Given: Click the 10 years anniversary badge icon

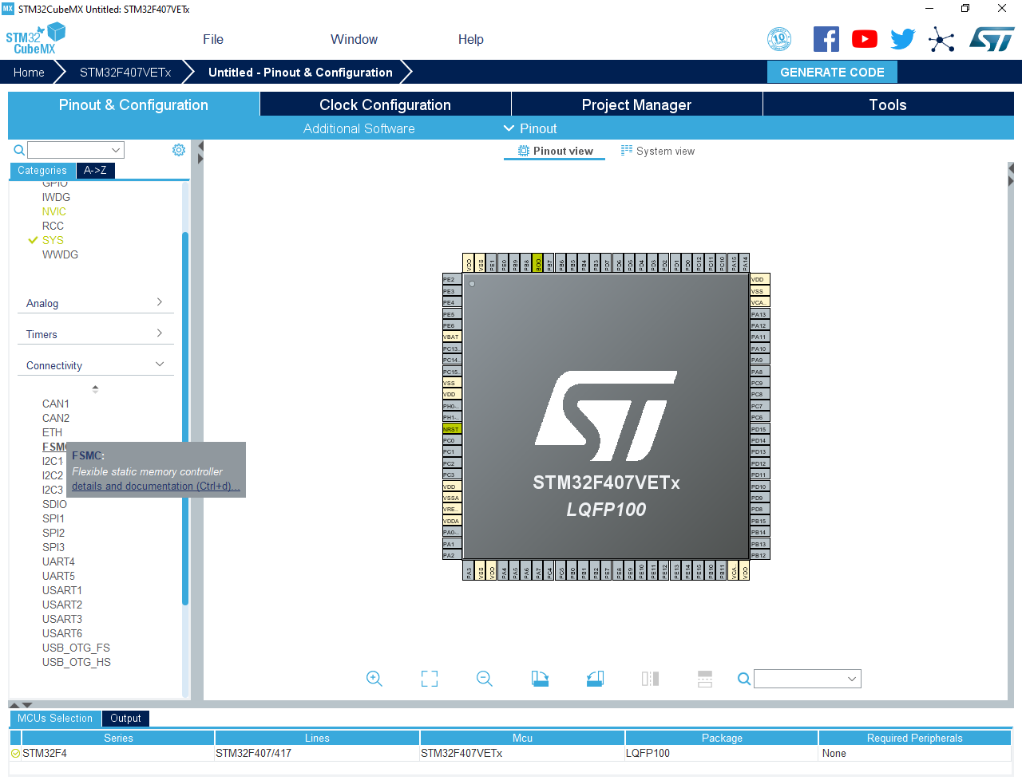Looking at the screenshot, I should coord(779,39).
